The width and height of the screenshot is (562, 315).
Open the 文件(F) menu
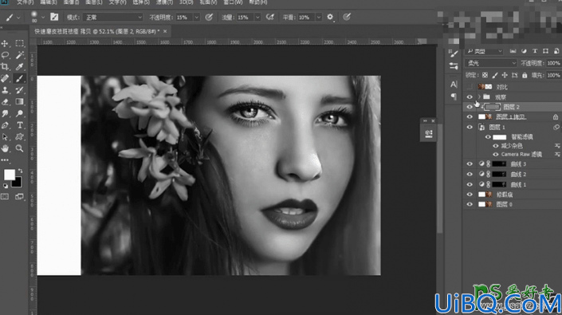(25, 2)
